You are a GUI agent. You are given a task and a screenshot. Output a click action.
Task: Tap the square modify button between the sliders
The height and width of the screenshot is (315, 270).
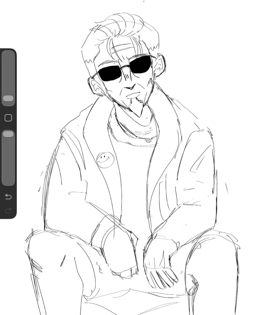(x=8, y=118)
